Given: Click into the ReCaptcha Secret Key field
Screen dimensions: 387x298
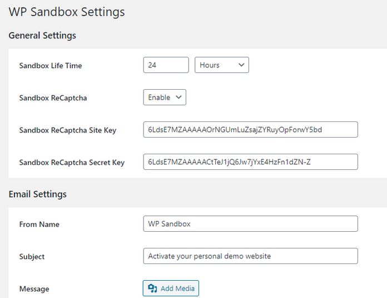Looking at the screenshot, I should pyautogui.click(x=251, y=162).
